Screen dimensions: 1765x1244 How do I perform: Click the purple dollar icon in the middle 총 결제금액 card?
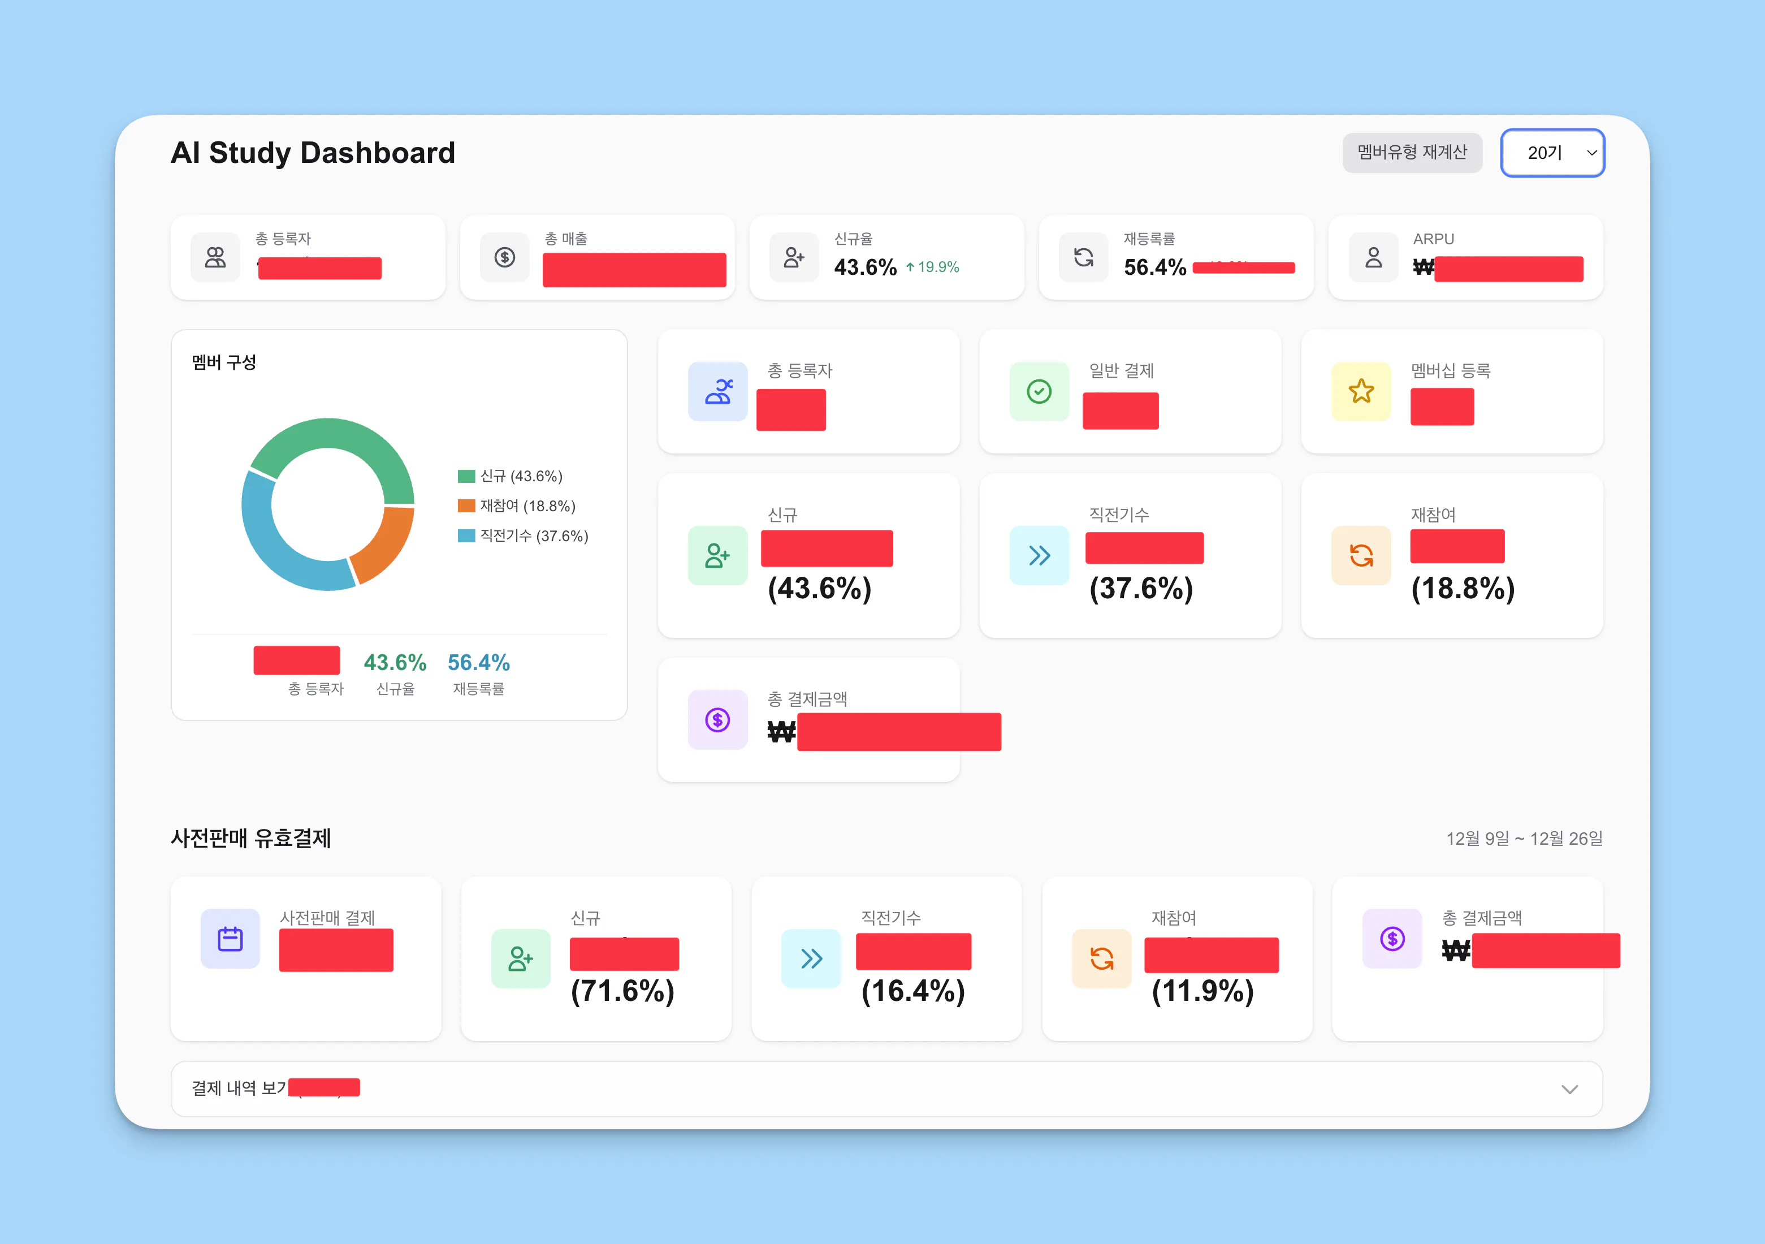point(717,720)
